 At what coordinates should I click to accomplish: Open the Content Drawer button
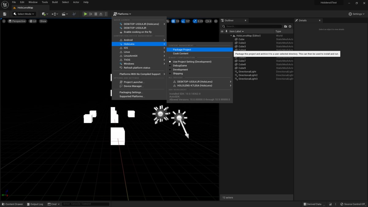[12, 204]
